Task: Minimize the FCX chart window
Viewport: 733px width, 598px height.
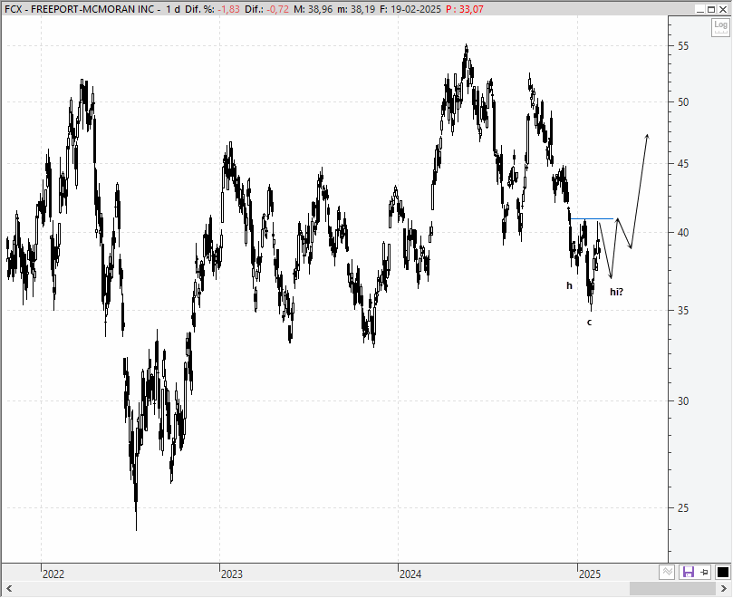Action: 700,9
